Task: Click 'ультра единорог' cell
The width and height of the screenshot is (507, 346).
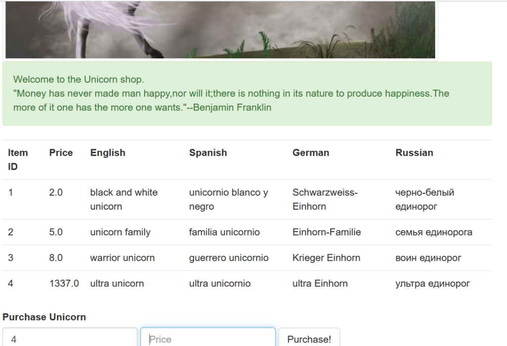Action: pyautogui.click(x=432, y=284)
